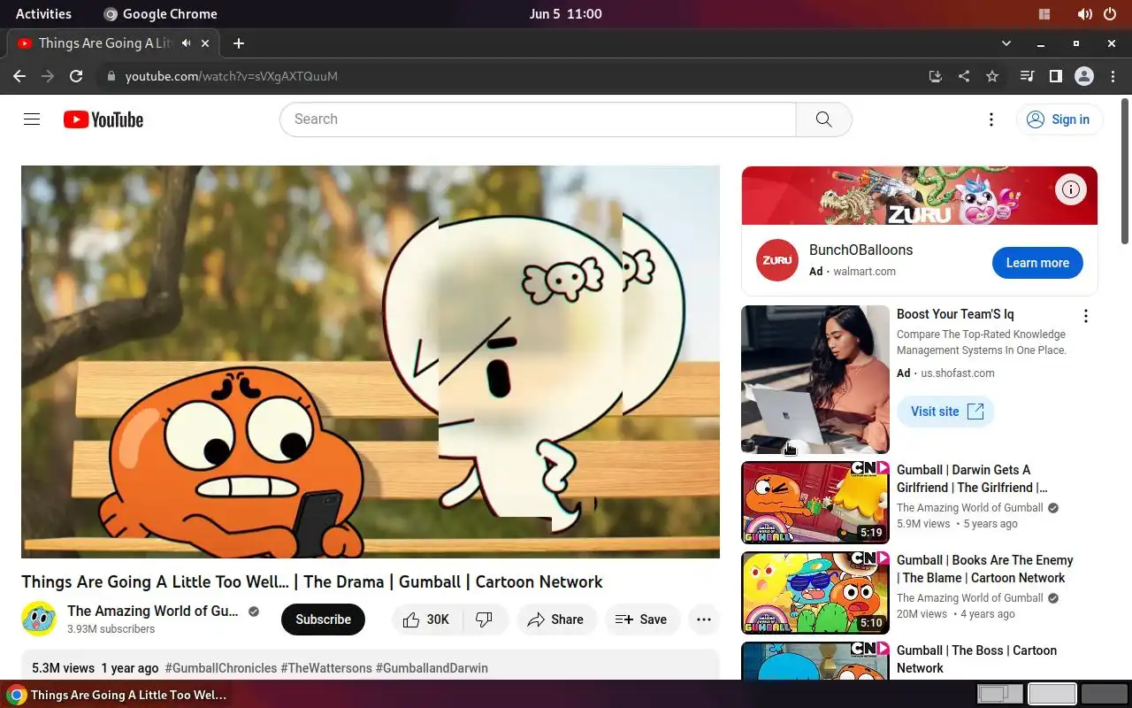Mute the tab via speaker icon
The height and width of the screenshot is (708, 1132).
point(187,42)
